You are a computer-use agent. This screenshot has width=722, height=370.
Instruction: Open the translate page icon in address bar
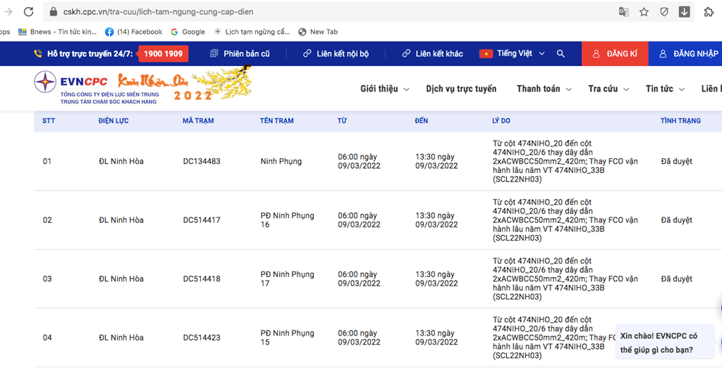coord(623,12)
